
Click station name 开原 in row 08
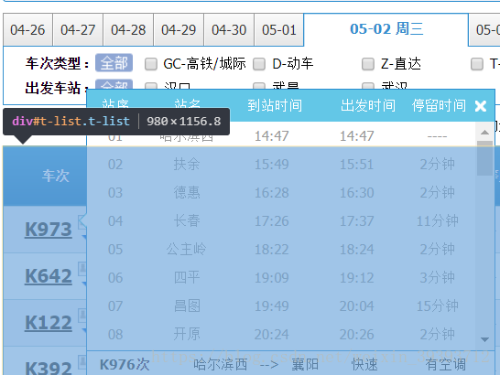(x=187, y=335)
